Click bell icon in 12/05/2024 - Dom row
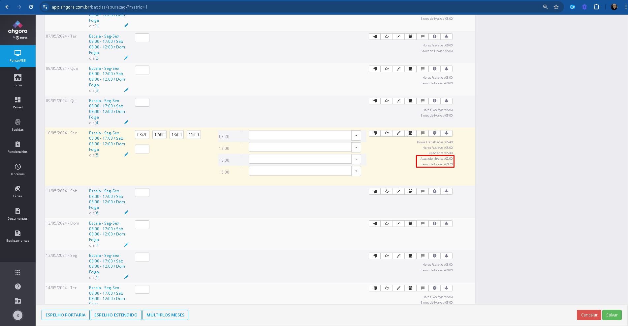This screenshot has height=326, width=628. pyautogui.click(x=446, y=224)
